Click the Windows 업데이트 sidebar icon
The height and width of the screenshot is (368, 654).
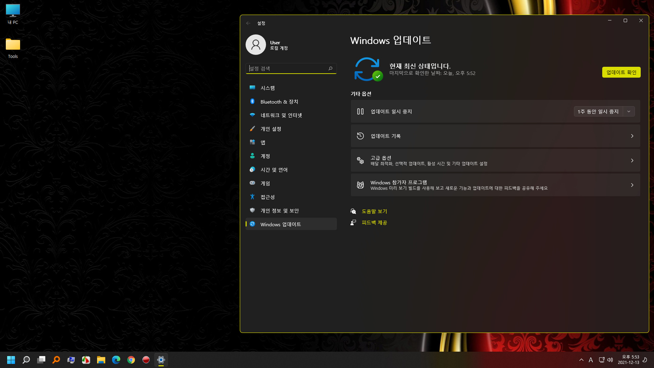tap(252, 224)
